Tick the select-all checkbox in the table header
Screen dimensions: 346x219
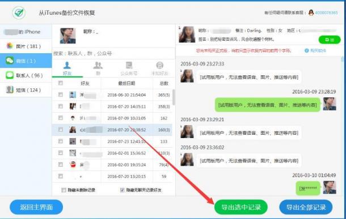tap(61, 83)
